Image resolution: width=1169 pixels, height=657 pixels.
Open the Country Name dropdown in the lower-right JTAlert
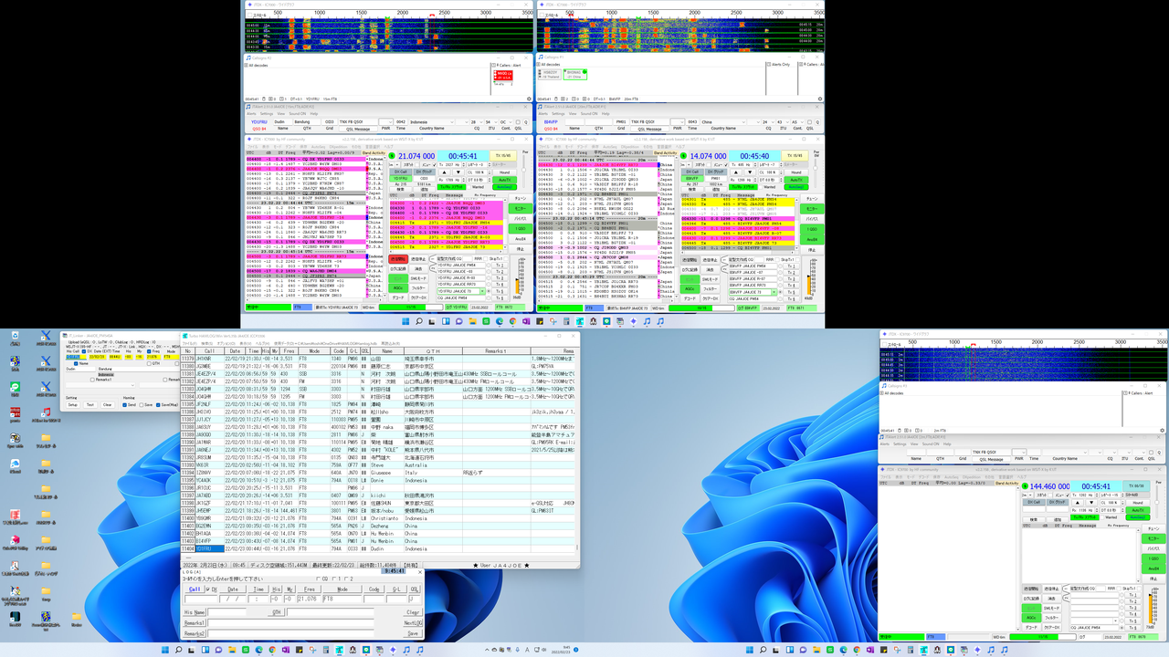(x=1065, y=453)
